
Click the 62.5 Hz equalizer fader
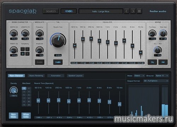tap(75, 45)
